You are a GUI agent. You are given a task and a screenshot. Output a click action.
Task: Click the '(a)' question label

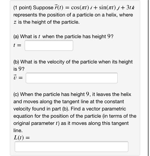(16, 37)
